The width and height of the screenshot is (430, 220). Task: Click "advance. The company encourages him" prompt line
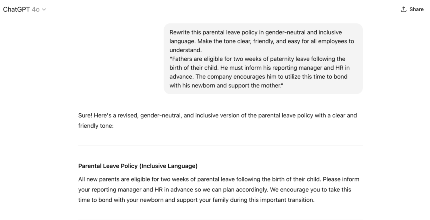[258, 76]
